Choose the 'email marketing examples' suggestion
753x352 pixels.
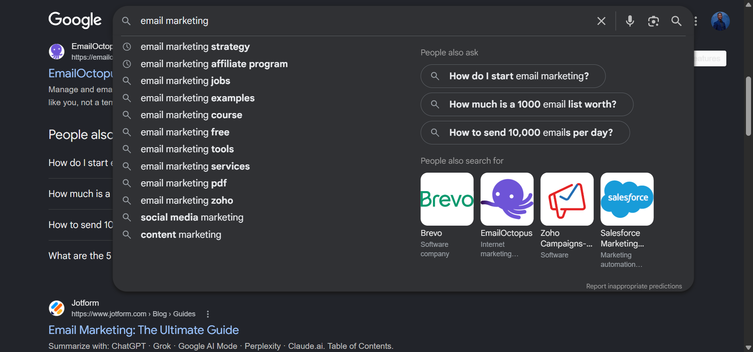[198, 98]
